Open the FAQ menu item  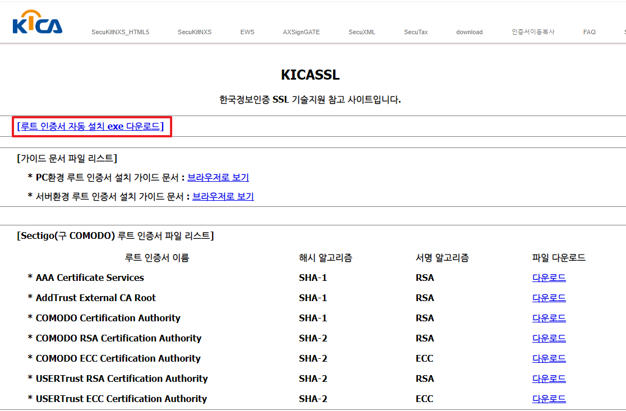590,33
